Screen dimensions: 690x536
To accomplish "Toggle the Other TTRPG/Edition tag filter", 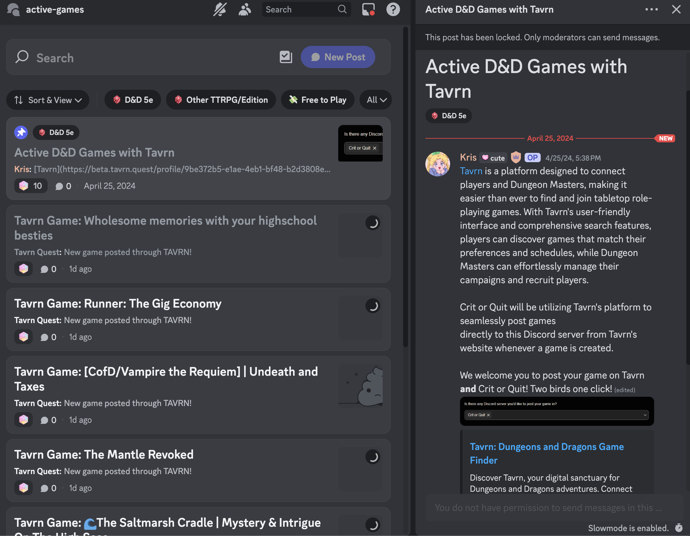I will [221, 100].
